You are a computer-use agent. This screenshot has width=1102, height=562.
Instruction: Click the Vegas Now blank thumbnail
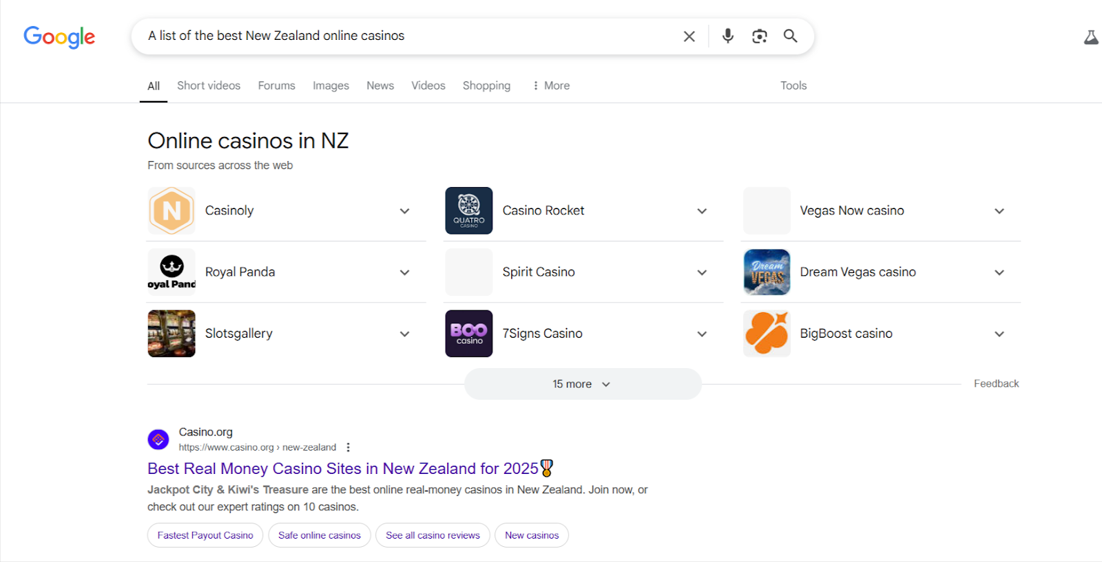point(767,210)
